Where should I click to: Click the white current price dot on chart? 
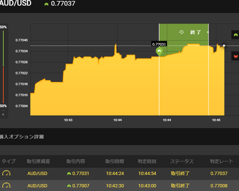click(224, 45)
